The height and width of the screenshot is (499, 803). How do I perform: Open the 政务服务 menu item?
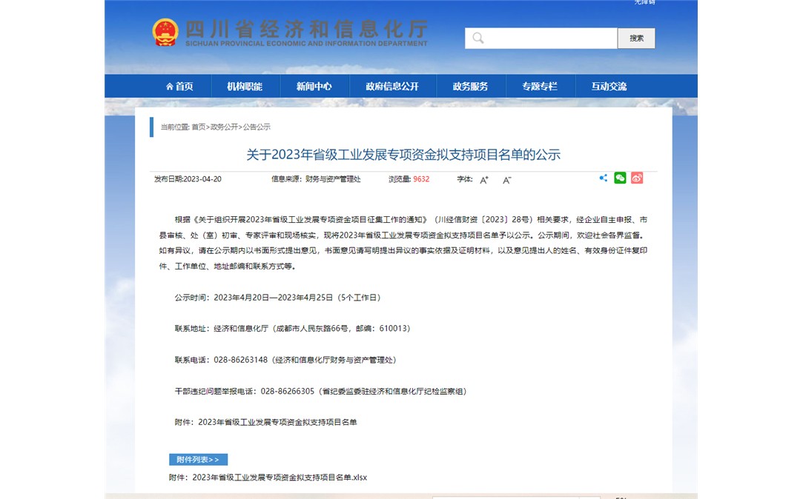pos(470,87)
